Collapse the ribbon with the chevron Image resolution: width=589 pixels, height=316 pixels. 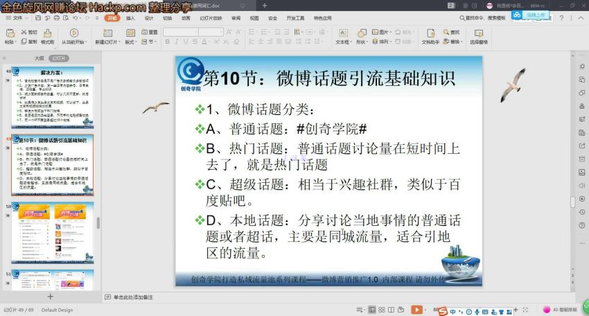581,18
